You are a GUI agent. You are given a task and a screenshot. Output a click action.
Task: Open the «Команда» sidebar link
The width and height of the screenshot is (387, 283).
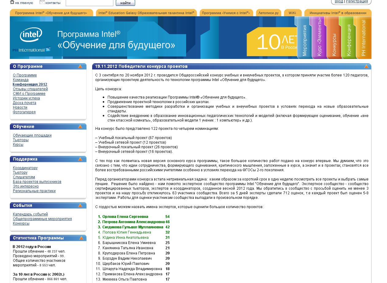[x=21, y=80]
